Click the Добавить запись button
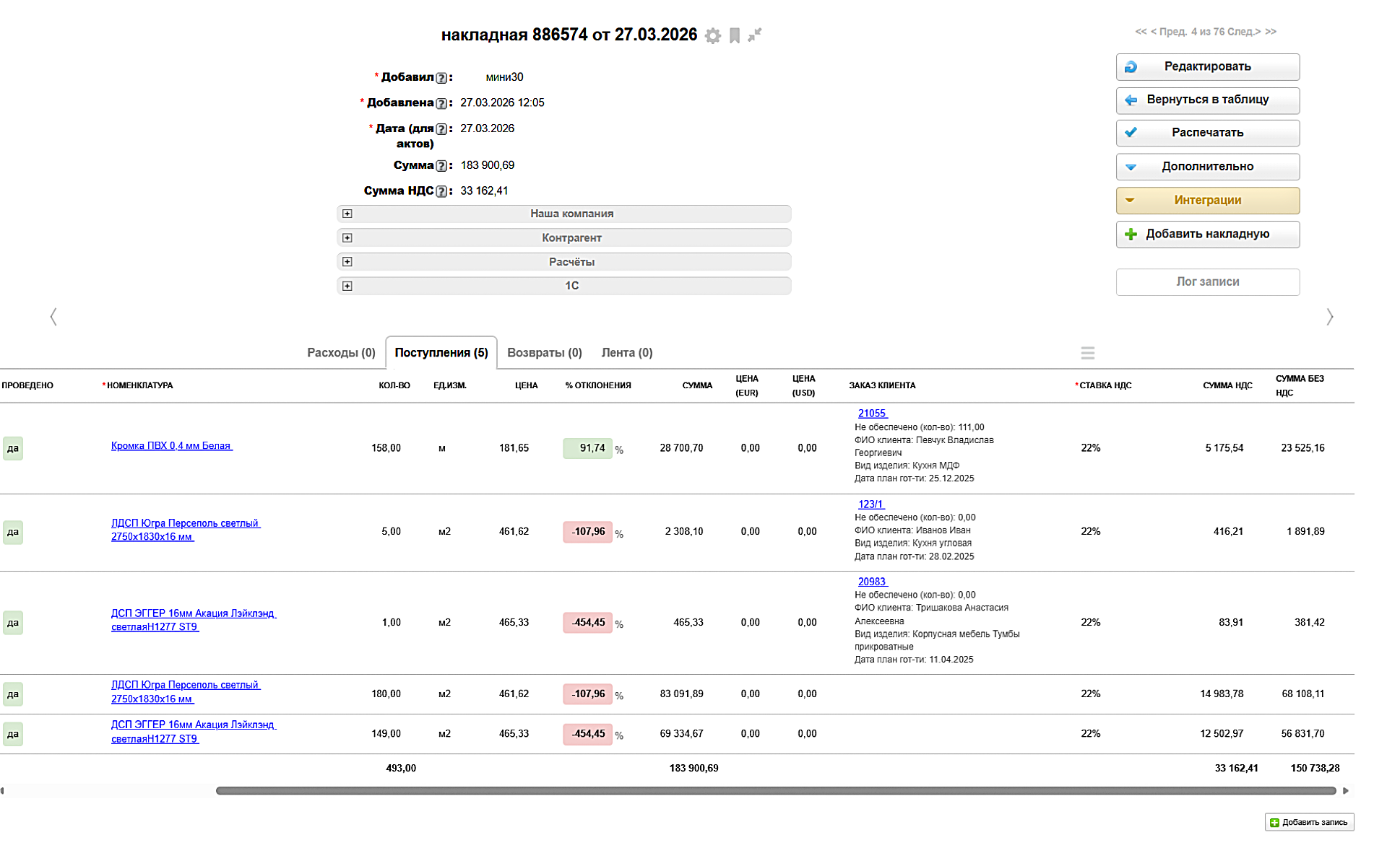Screen dimensions: 1387x866 [1309, 822]
